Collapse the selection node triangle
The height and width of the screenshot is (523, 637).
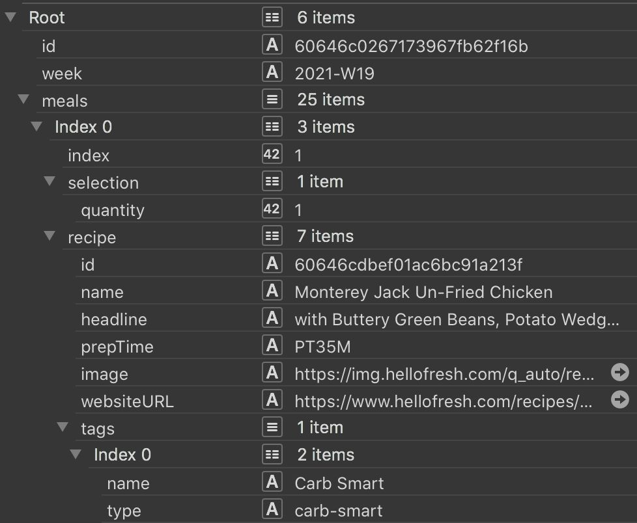point(50,181)
